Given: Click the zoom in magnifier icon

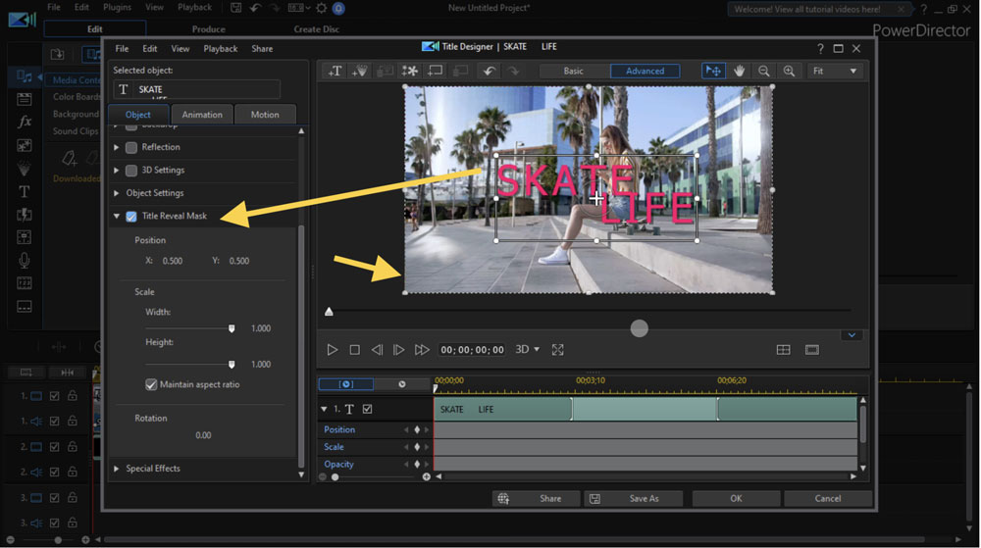Looking at the screenshot, I should click(x=789, y=71).
